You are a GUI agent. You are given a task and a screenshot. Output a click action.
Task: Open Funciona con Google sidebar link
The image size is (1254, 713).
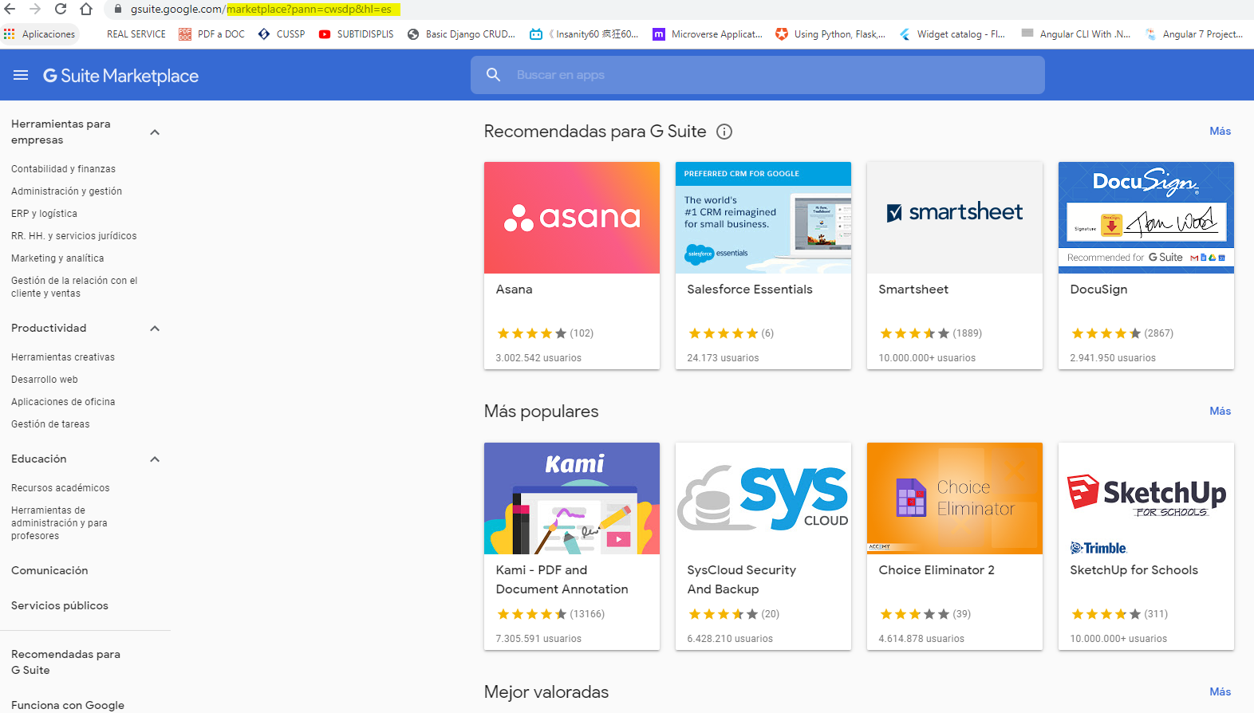point(68,706)
